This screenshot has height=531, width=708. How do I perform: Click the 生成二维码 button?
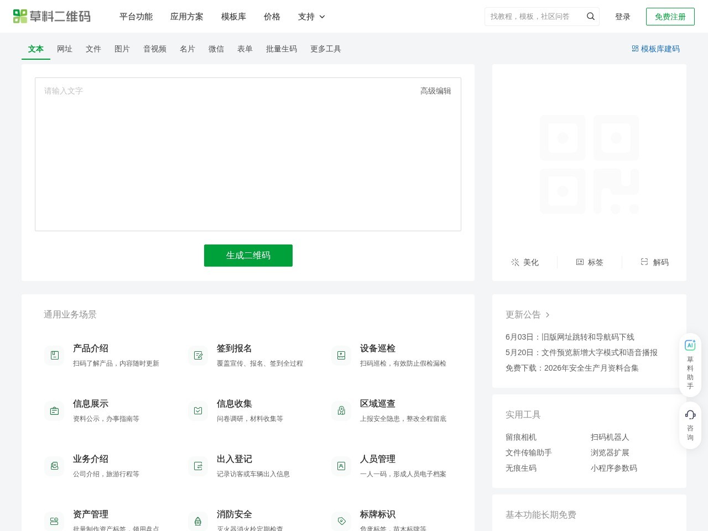(248, 256)
